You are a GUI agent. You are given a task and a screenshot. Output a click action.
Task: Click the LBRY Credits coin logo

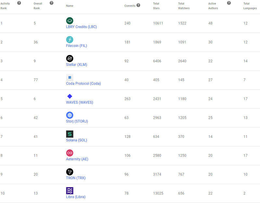click(x=70, y=21)
